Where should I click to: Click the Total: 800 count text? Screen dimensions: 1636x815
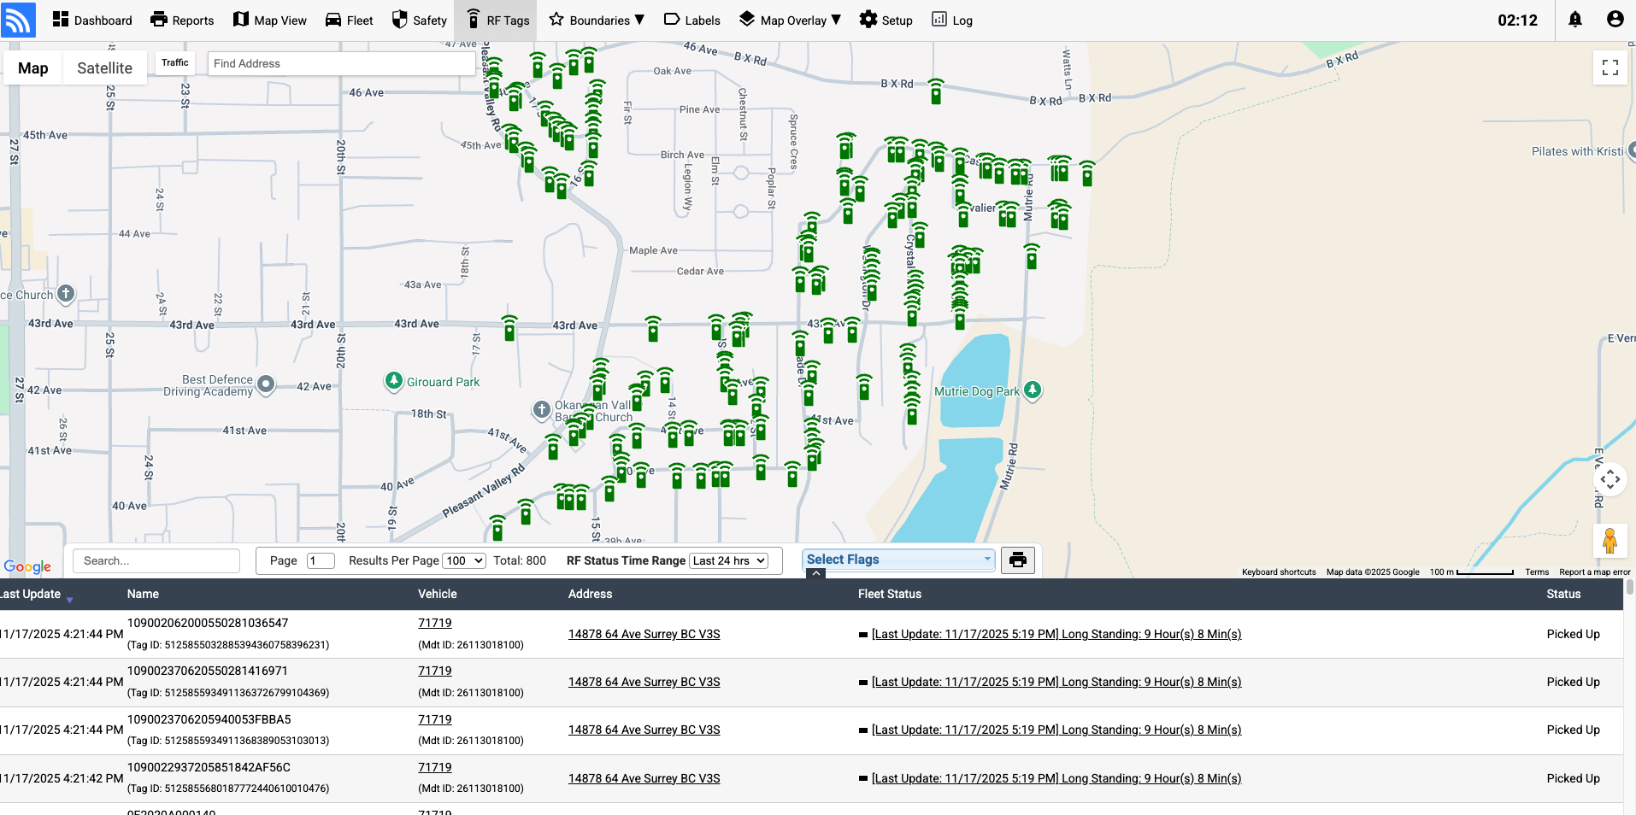click(520, 560)
